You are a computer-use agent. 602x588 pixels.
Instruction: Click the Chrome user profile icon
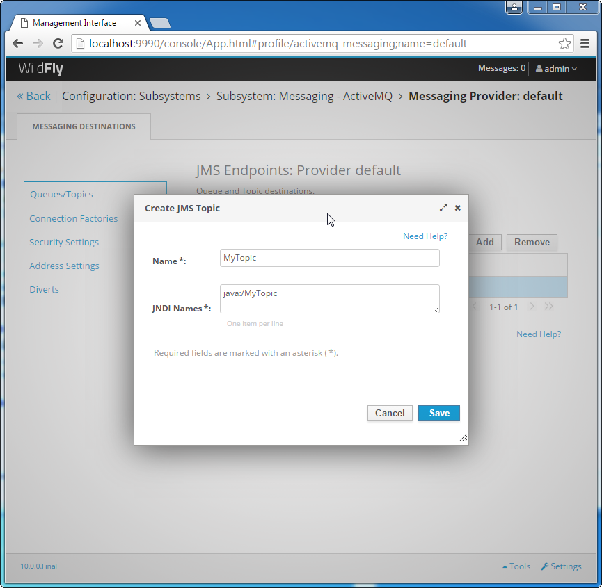[x=514, y=7]
